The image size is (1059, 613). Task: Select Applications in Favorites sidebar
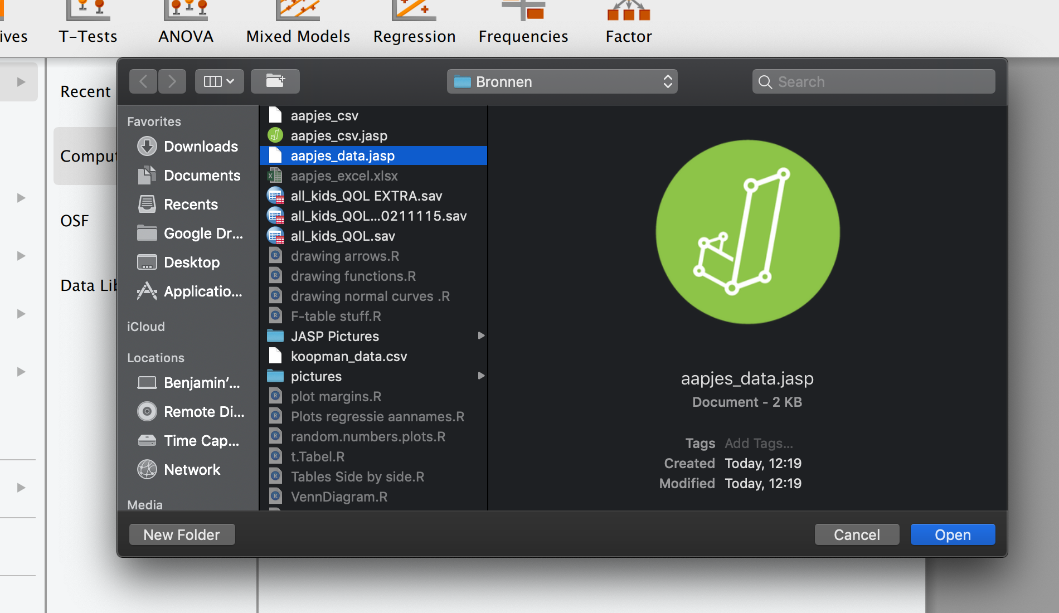click(188, 291)
